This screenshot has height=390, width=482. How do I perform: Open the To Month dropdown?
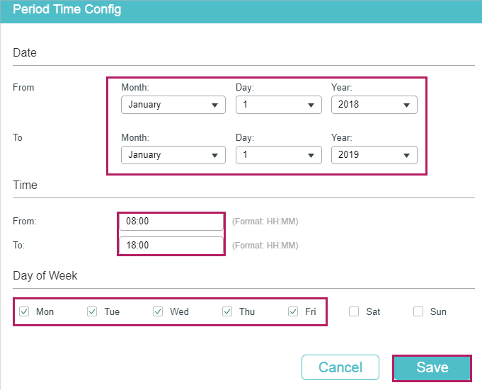(x=173, y=155)
